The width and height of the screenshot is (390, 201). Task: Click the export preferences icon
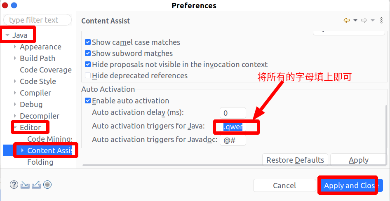(x=36, y=185)
